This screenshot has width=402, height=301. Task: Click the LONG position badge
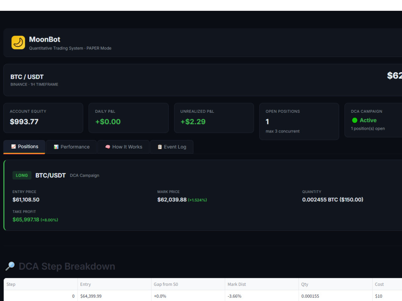22,175
